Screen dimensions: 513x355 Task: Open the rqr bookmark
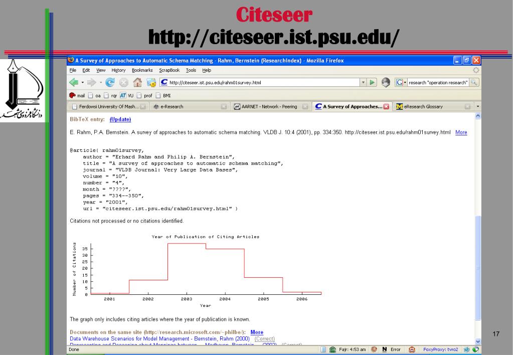pyautogui.click(x=110, y=96)
